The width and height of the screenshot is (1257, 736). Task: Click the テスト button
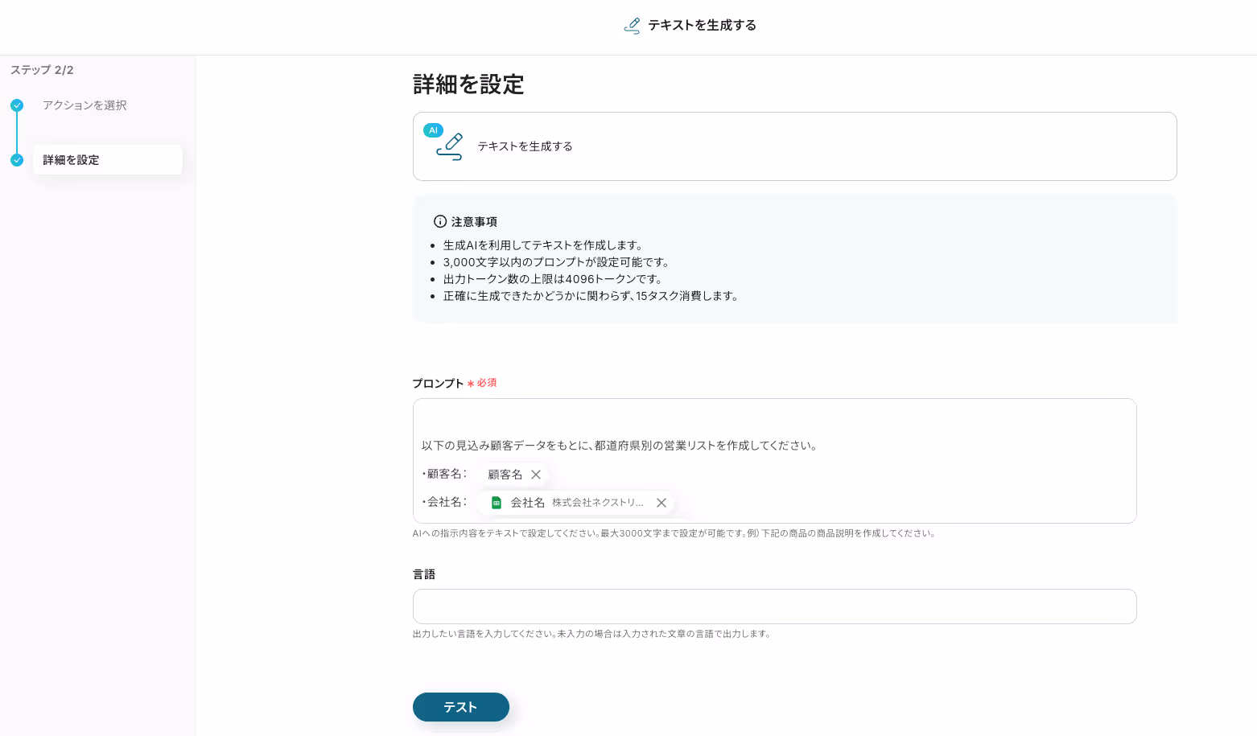[461, 707]
